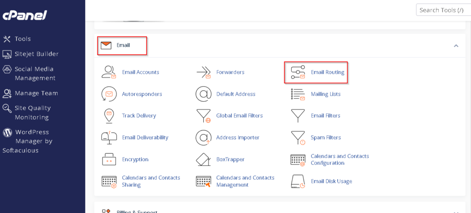
Task: Open Calendars and Contacts Management link
Action: (x=246, y=181)
